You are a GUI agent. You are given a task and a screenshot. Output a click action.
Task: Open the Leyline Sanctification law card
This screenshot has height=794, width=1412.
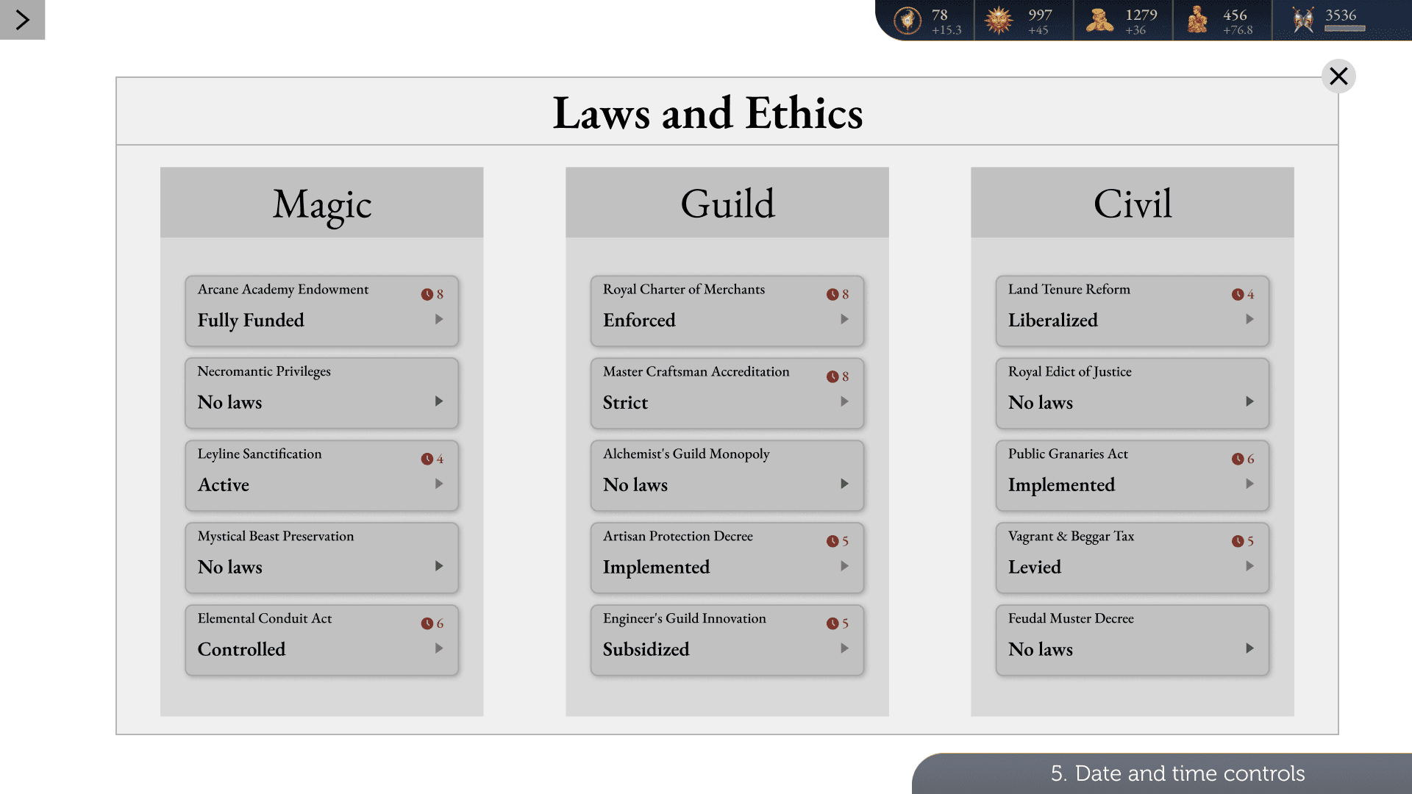(321, 475)
